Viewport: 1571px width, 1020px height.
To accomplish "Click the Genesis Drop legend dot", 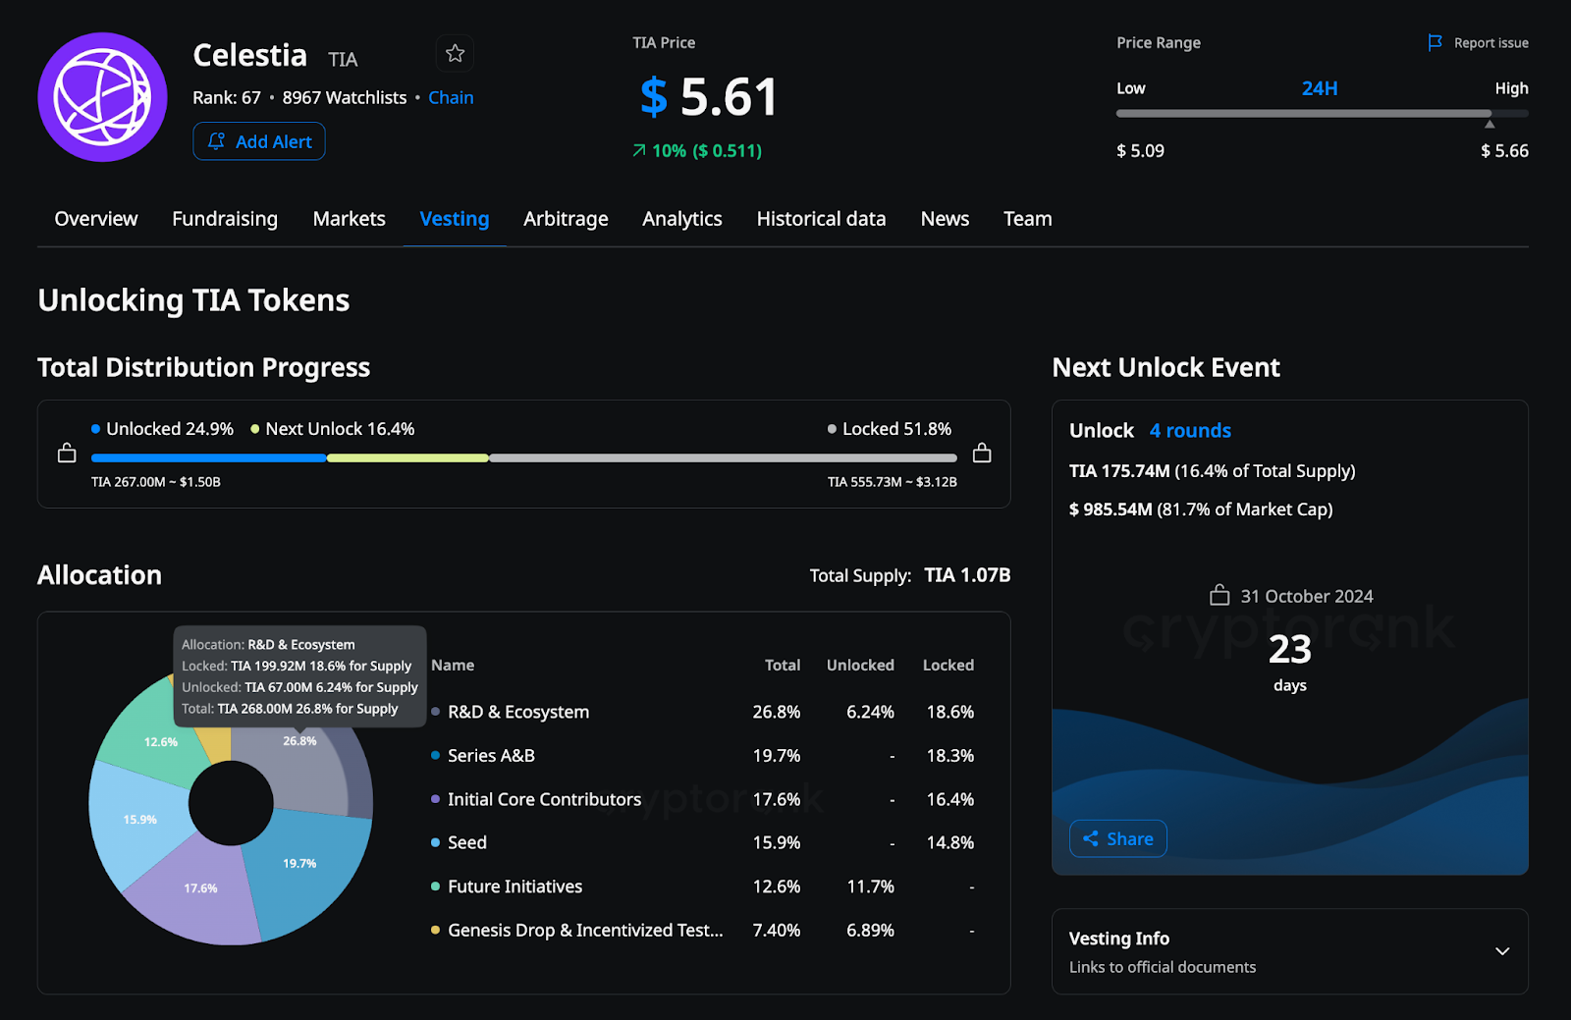I will (x=435, y=930).
